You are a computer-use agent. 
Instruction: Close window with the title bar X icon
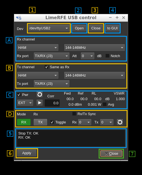click(123, 17)
